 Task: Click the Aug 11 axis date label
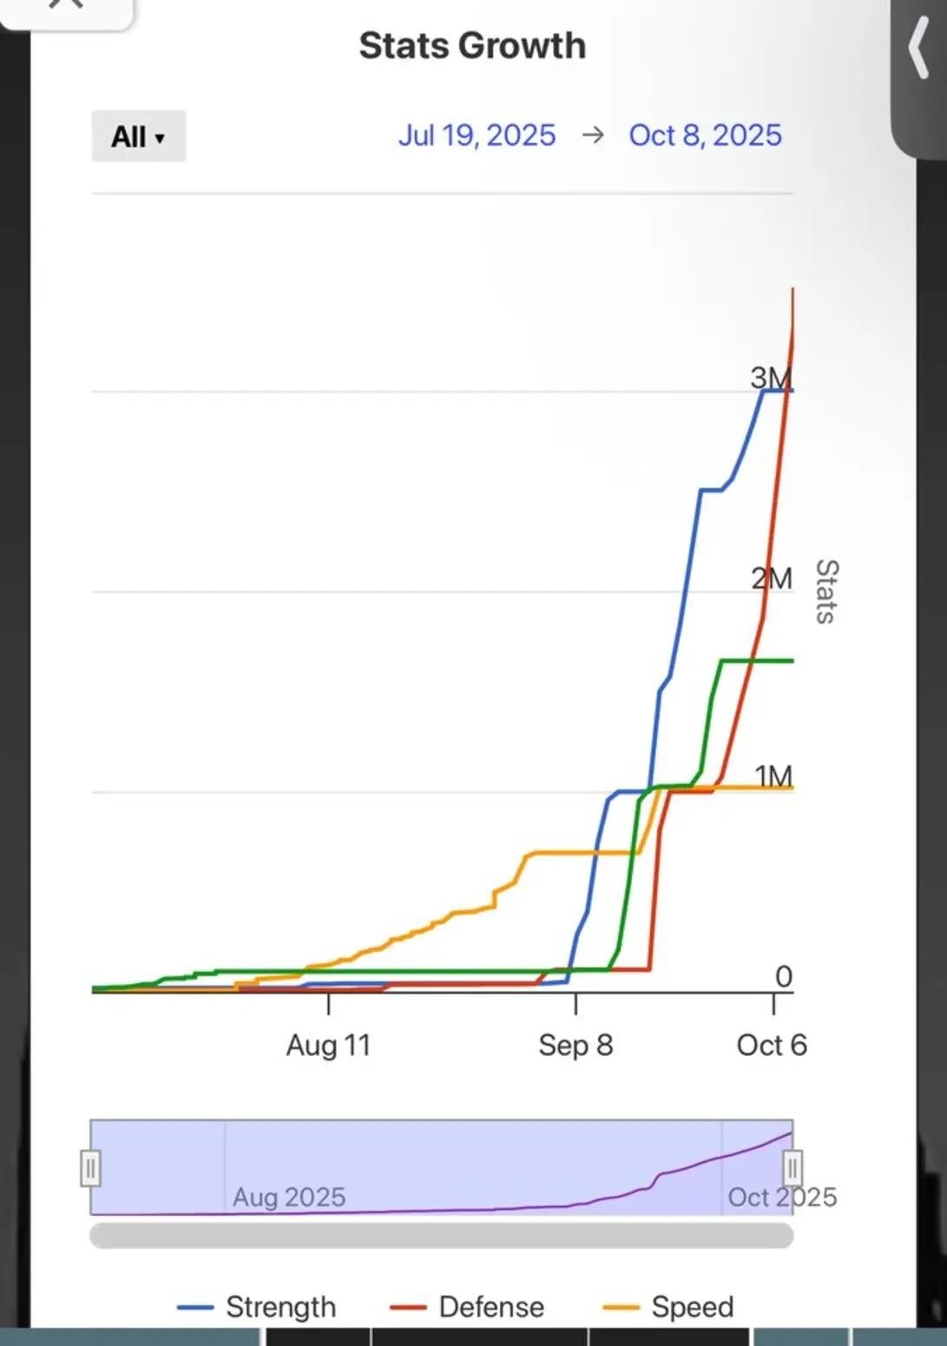click(328, 1045)
